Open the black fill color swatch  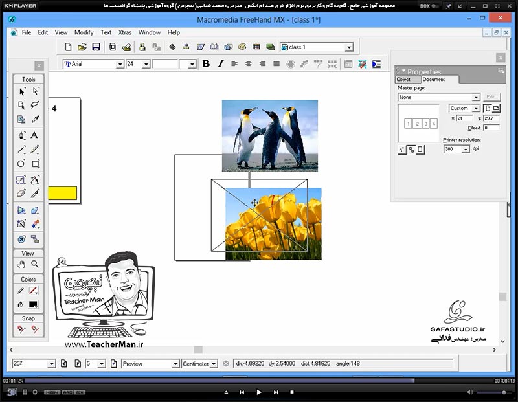coord(33,304)
